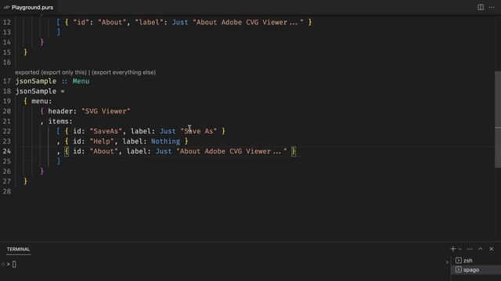Viewport: 501px width, 281px height.
Task: Click the closing brace on line 24
Action: tap(294, 151)
